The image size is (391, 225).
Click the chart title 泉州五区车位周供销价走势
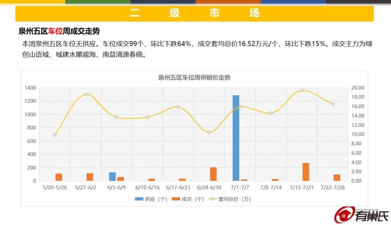pyautogui.click(x=194, y=78)
